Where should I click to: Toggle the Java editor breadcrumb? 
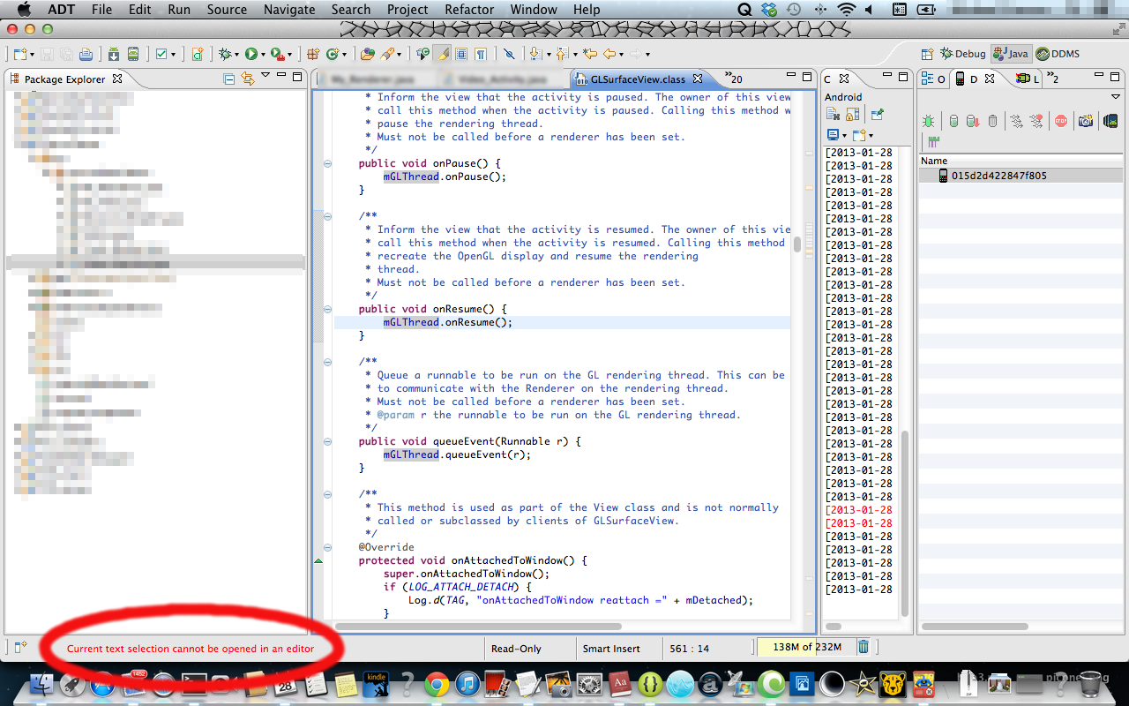click(x=423, y=54)
